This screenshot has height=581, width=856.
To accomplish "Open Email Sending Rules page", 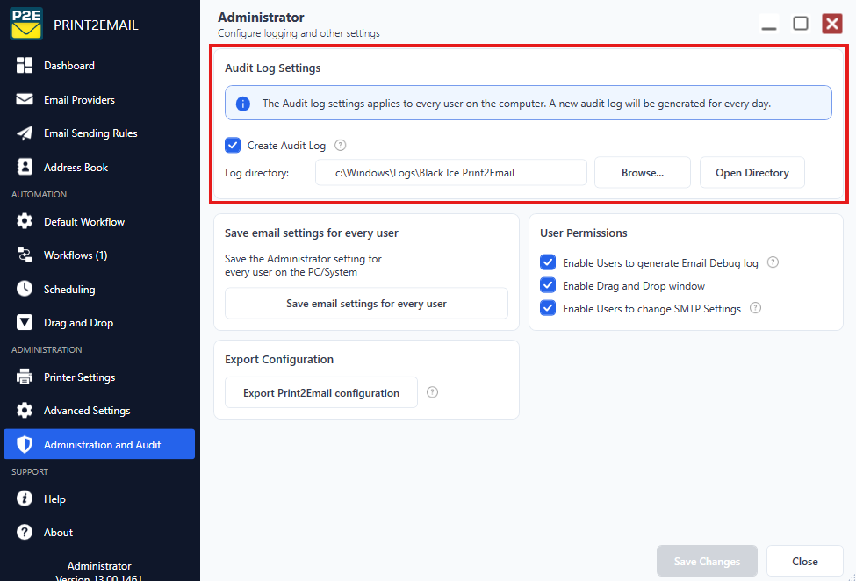I will (99, 133).
